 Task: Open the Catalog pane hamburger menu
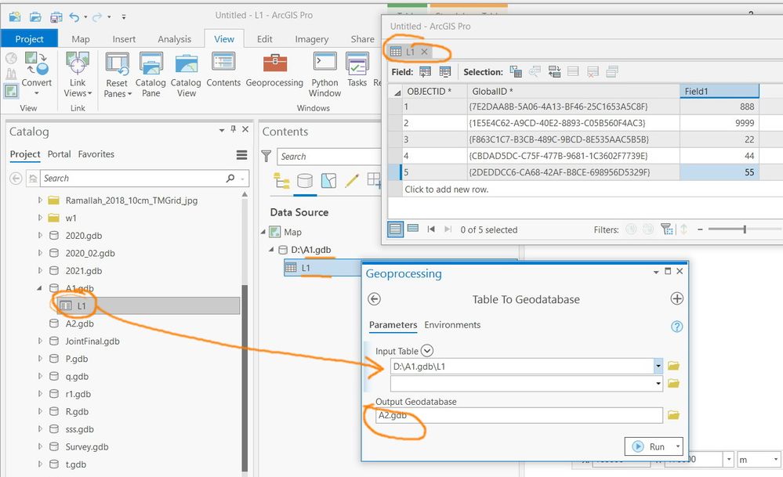tap(241, 155)
